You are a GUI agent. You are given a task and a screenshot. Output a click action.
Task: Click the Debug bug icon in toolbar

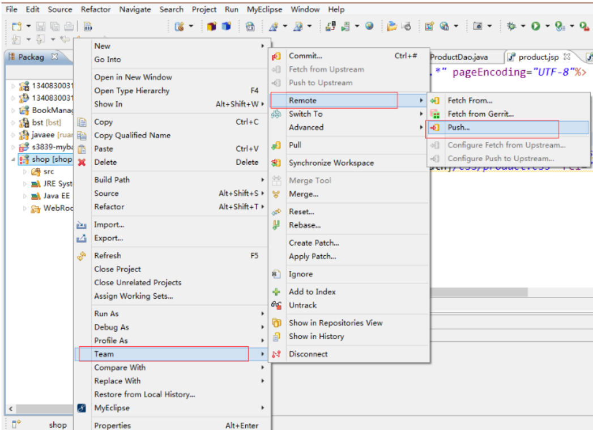pyautogui.click(x=511, y=26)
